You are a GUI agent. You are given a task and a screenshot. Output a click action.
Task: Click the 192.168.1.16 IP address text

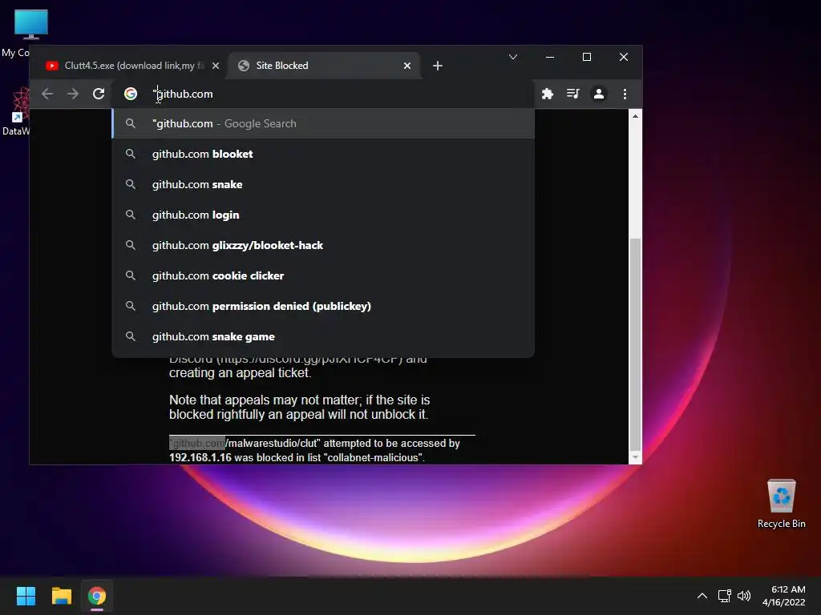[200, 457]
